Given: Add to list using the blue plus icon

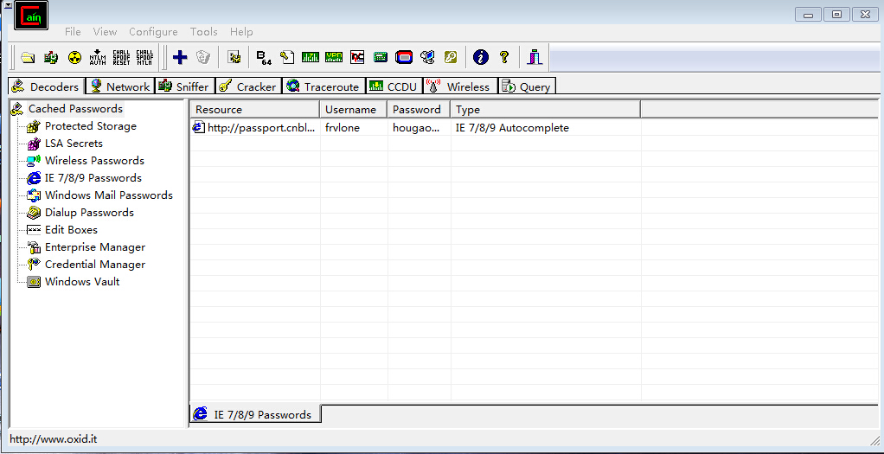Looking at the screenshot, I should (180, 57).
